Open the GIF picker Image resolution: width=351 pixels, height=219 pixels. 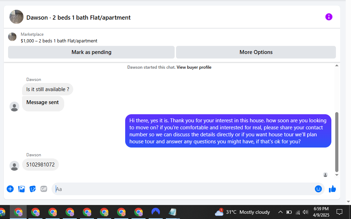point(44,189)
